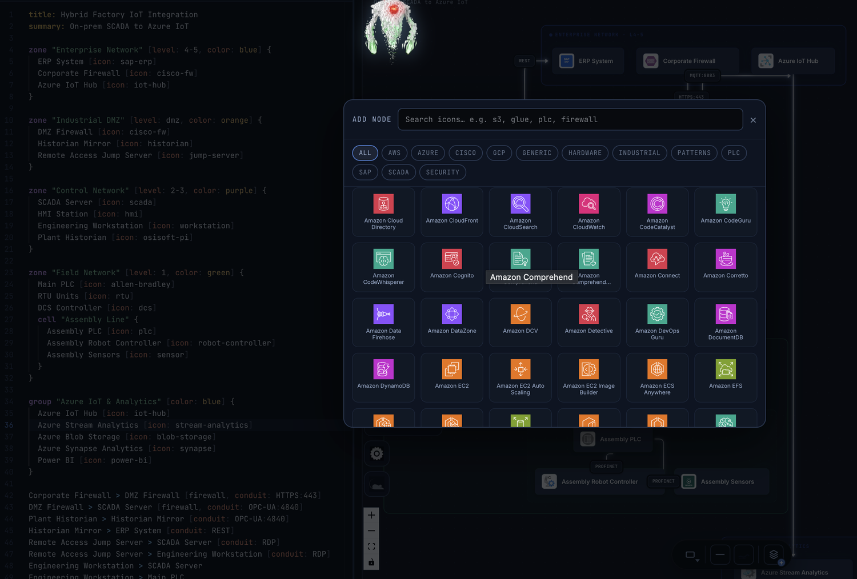The width and height of the screenshot is (857, 579).
Task: Focus the Search icons input field
Action: [570, 119]
